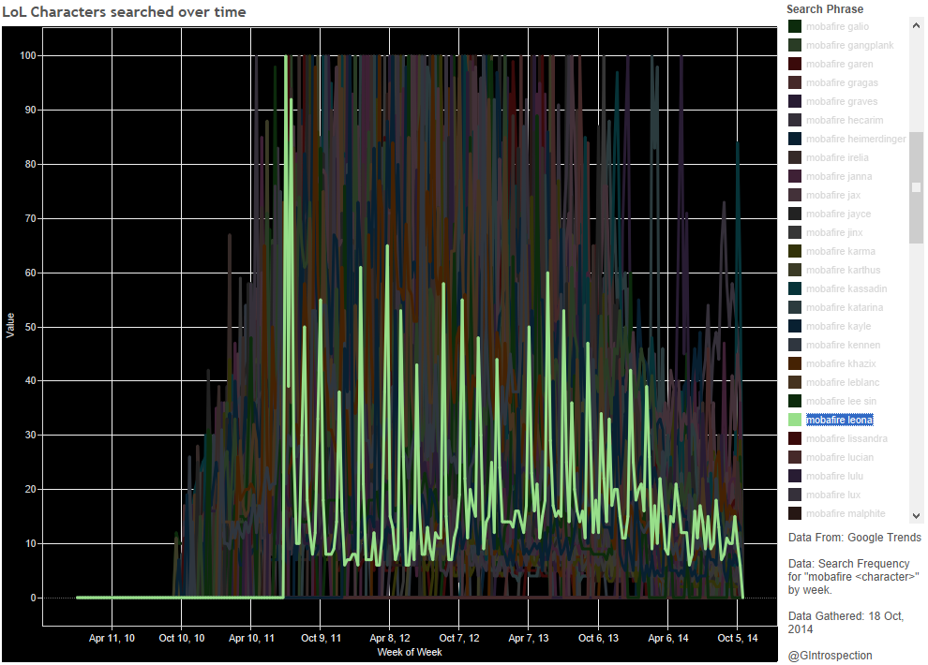The width and height of the screenshot is (928, 665).
Task: Click the mobafire karma olive swatch
Action: (x=795, y=251)
